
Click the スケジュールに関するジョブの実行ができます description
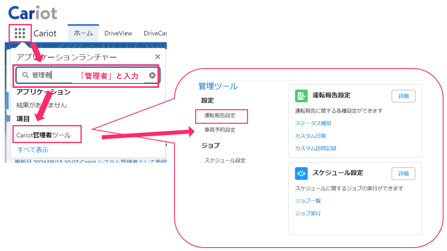(349, 188)
